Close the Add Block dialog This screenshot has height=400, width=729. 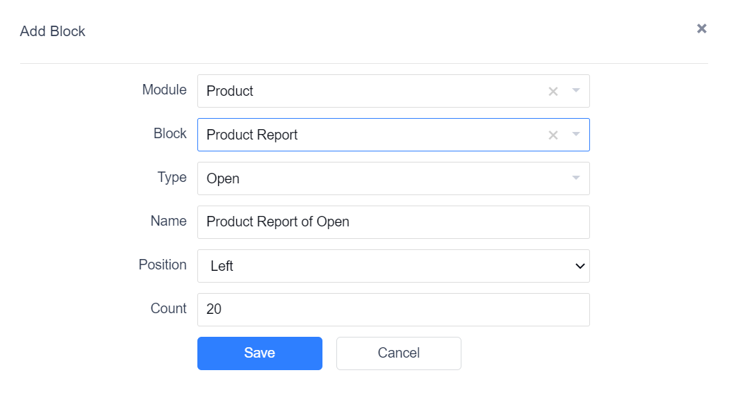[702, 28]
